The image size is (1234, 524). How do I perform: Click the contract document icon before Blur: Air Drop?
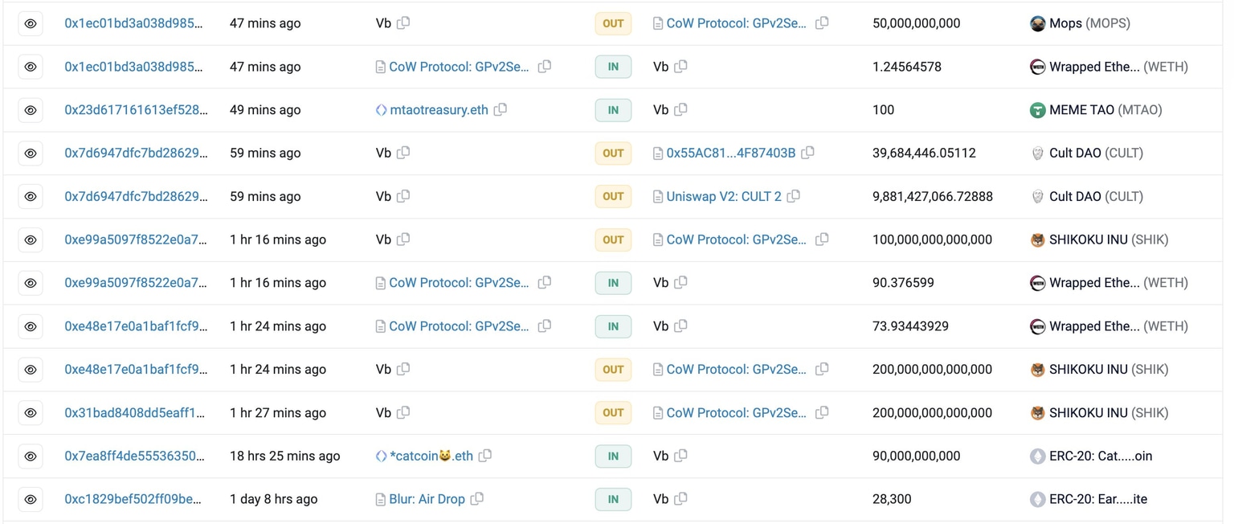pos(381,498)
